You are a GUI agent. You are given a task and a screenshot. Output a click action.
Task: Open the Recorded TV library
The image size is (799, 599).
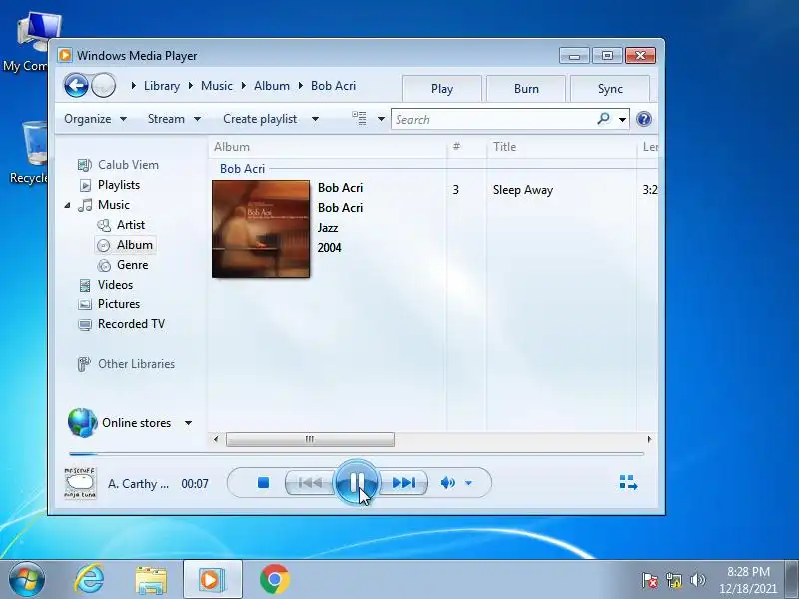coord(131,323)
